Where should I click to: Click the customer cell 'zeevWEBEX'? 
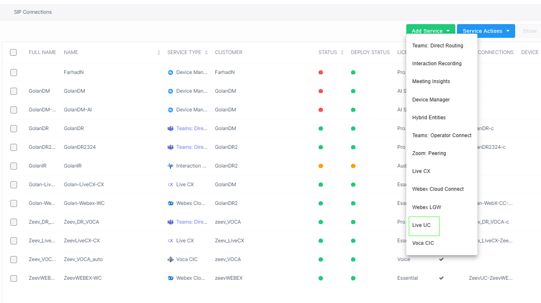tap(229, 278)
